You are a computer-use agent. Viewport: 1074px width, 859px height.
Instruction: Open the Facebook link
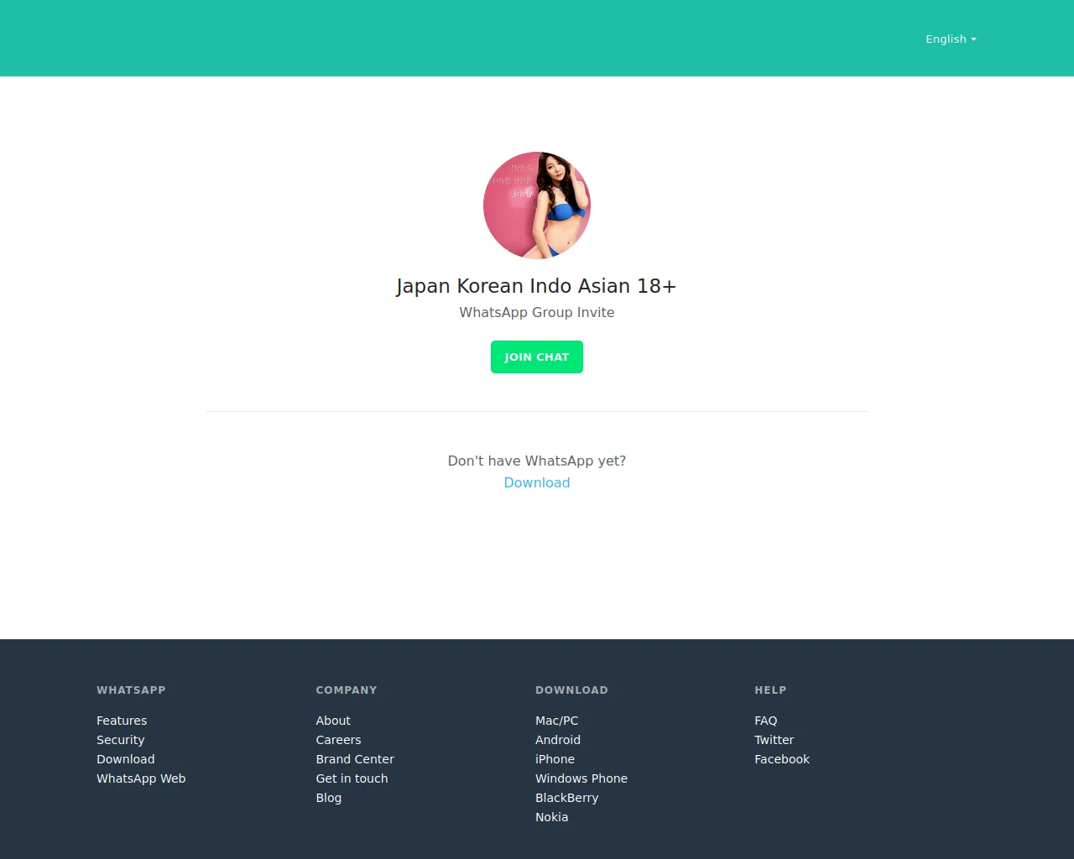point(782,759)
